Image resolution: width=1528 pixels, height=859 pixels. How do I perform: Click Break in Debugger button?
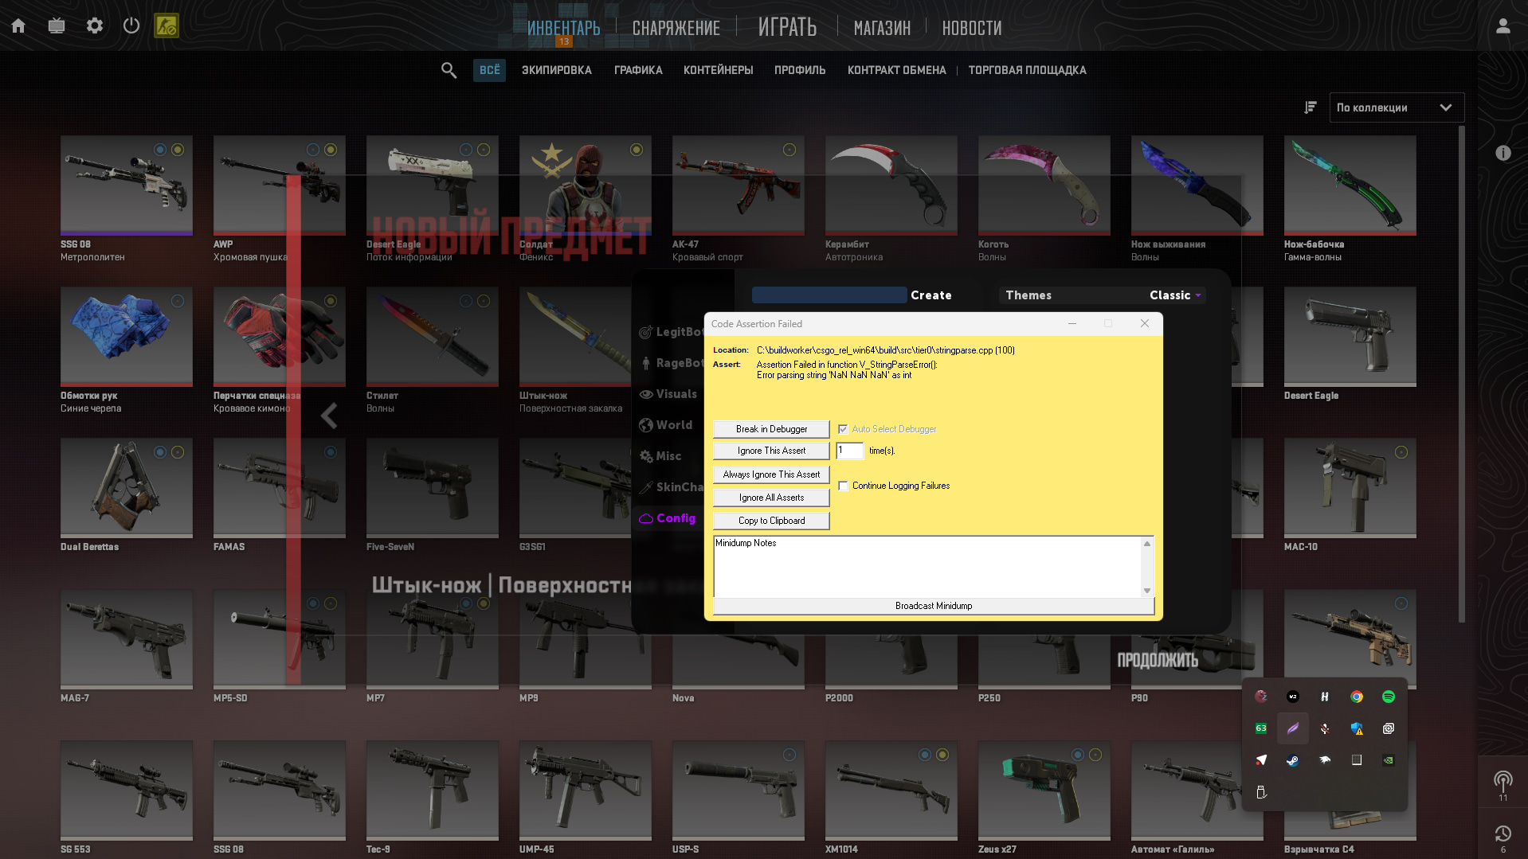click(x=771, y=429)
